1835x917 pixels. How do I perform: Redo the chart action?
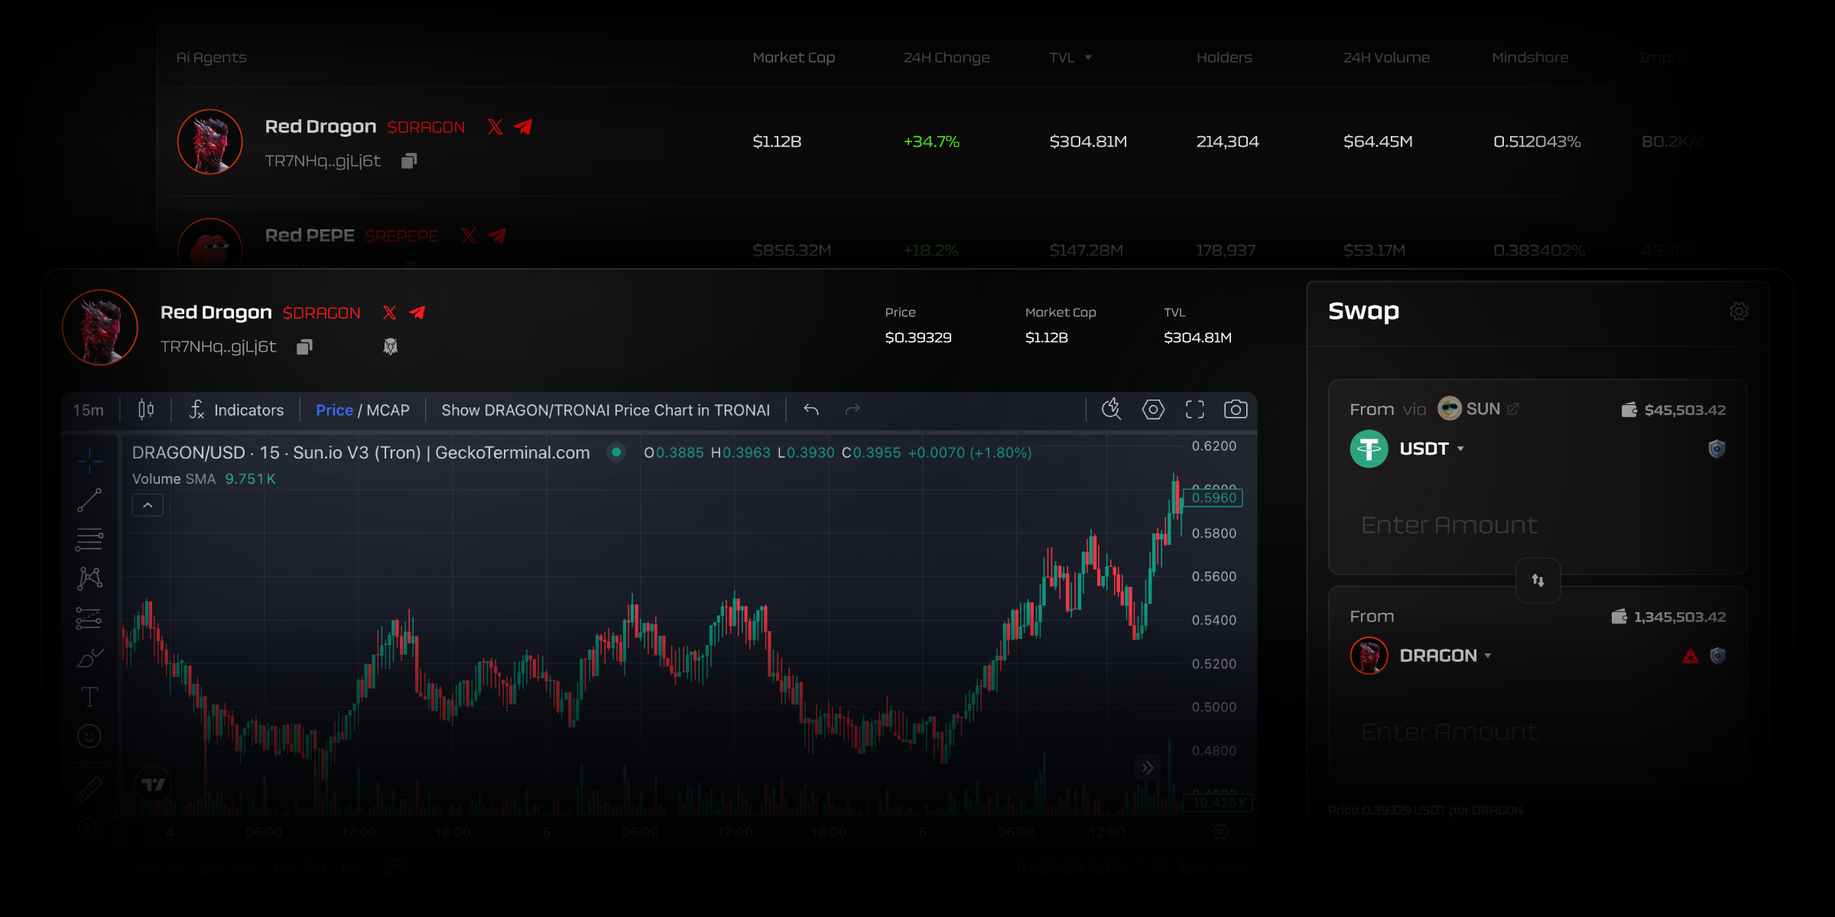[x=853, y=410]
